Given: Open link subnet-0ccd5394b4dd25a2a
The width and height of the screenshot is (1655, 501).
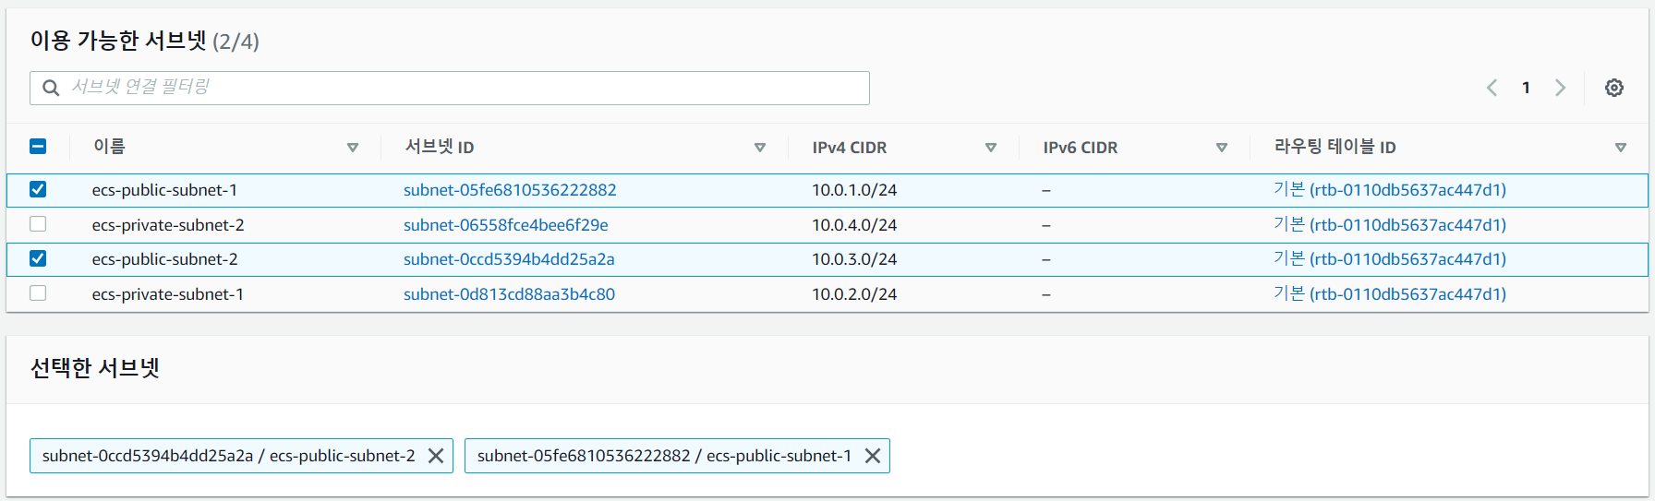Looking at the screenshot, I should point(509,259).
